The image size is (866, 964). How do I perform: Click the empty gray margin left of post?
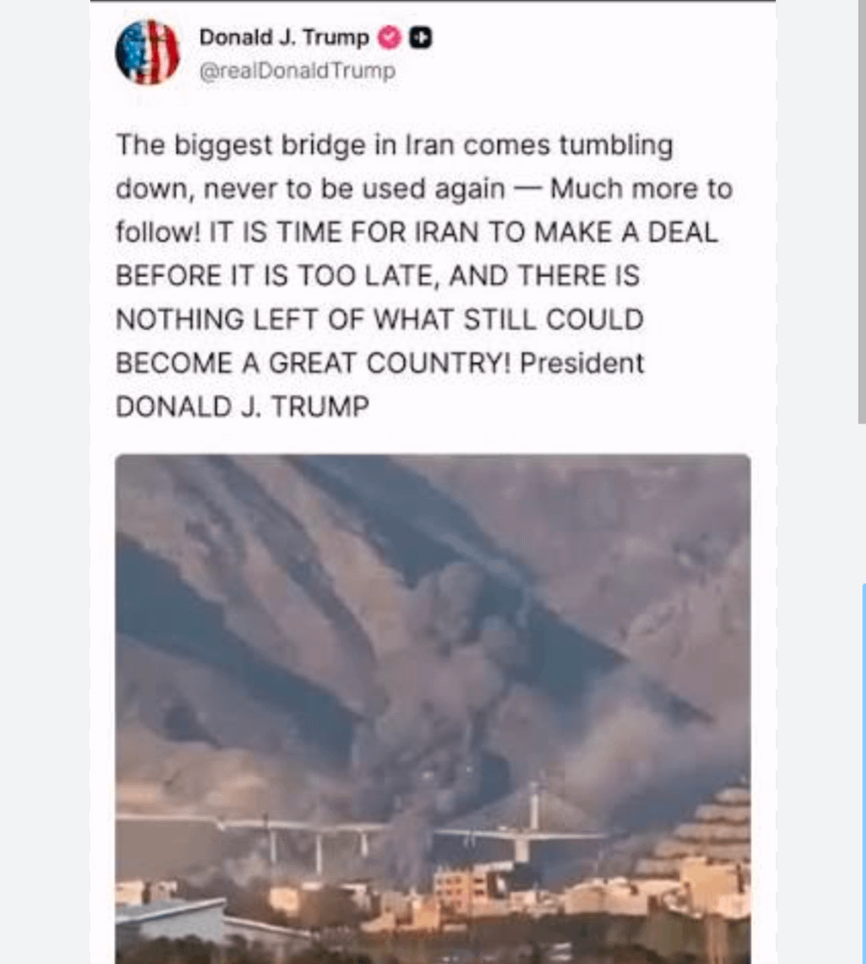click(44, 482)
